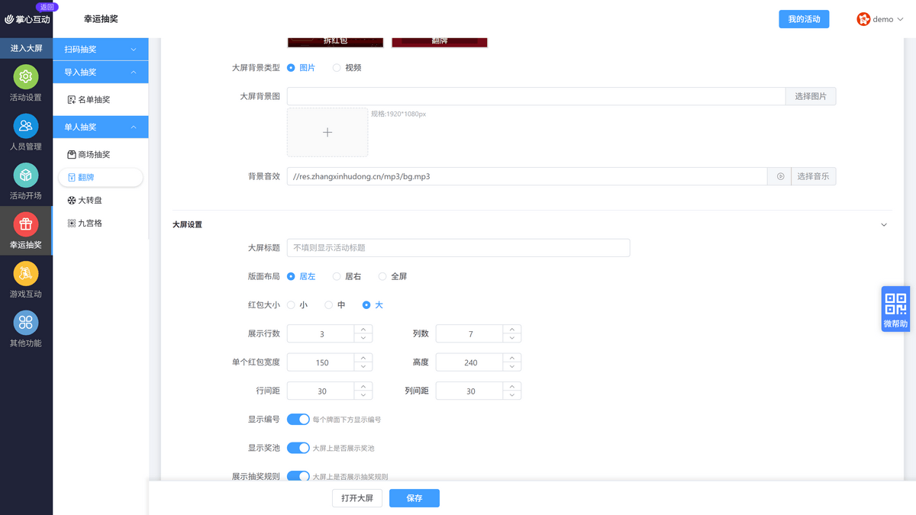Click the 九宫格 grid icon
This screenshot has height=515, width=916.
pyautogui.click(x=72, y=223)
